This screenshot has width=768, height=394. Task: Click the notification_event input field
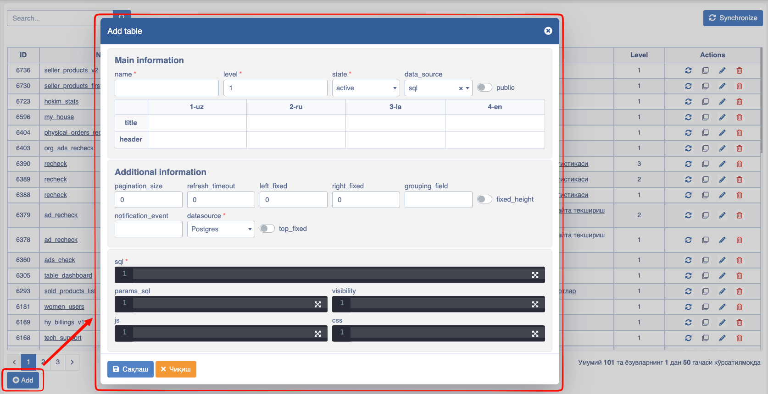pyautogui.click(x=149, y=229)
